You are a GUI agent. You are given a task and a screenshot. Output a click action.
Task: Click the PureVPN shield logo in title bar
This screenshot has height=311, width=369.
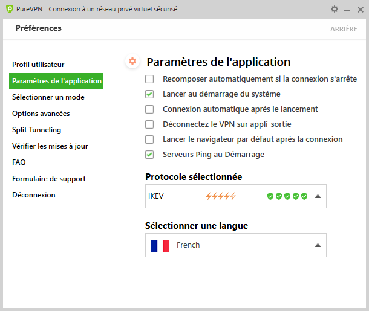point(10,9)
